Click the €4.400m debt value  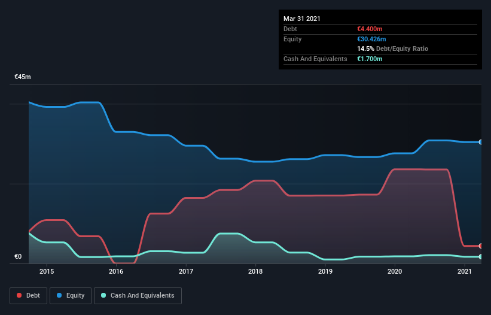click(370, 29)
